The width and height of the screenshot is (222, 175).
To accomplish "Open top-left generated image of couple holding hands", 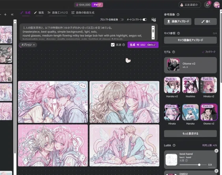I will pyautogui.click(x=53, y=102).
